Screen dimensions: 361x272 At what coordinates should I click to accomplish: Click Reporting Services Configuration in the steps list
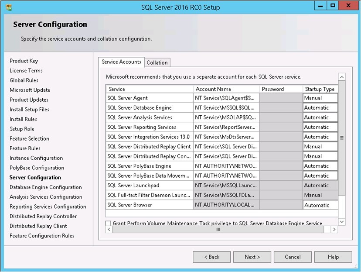48,207
